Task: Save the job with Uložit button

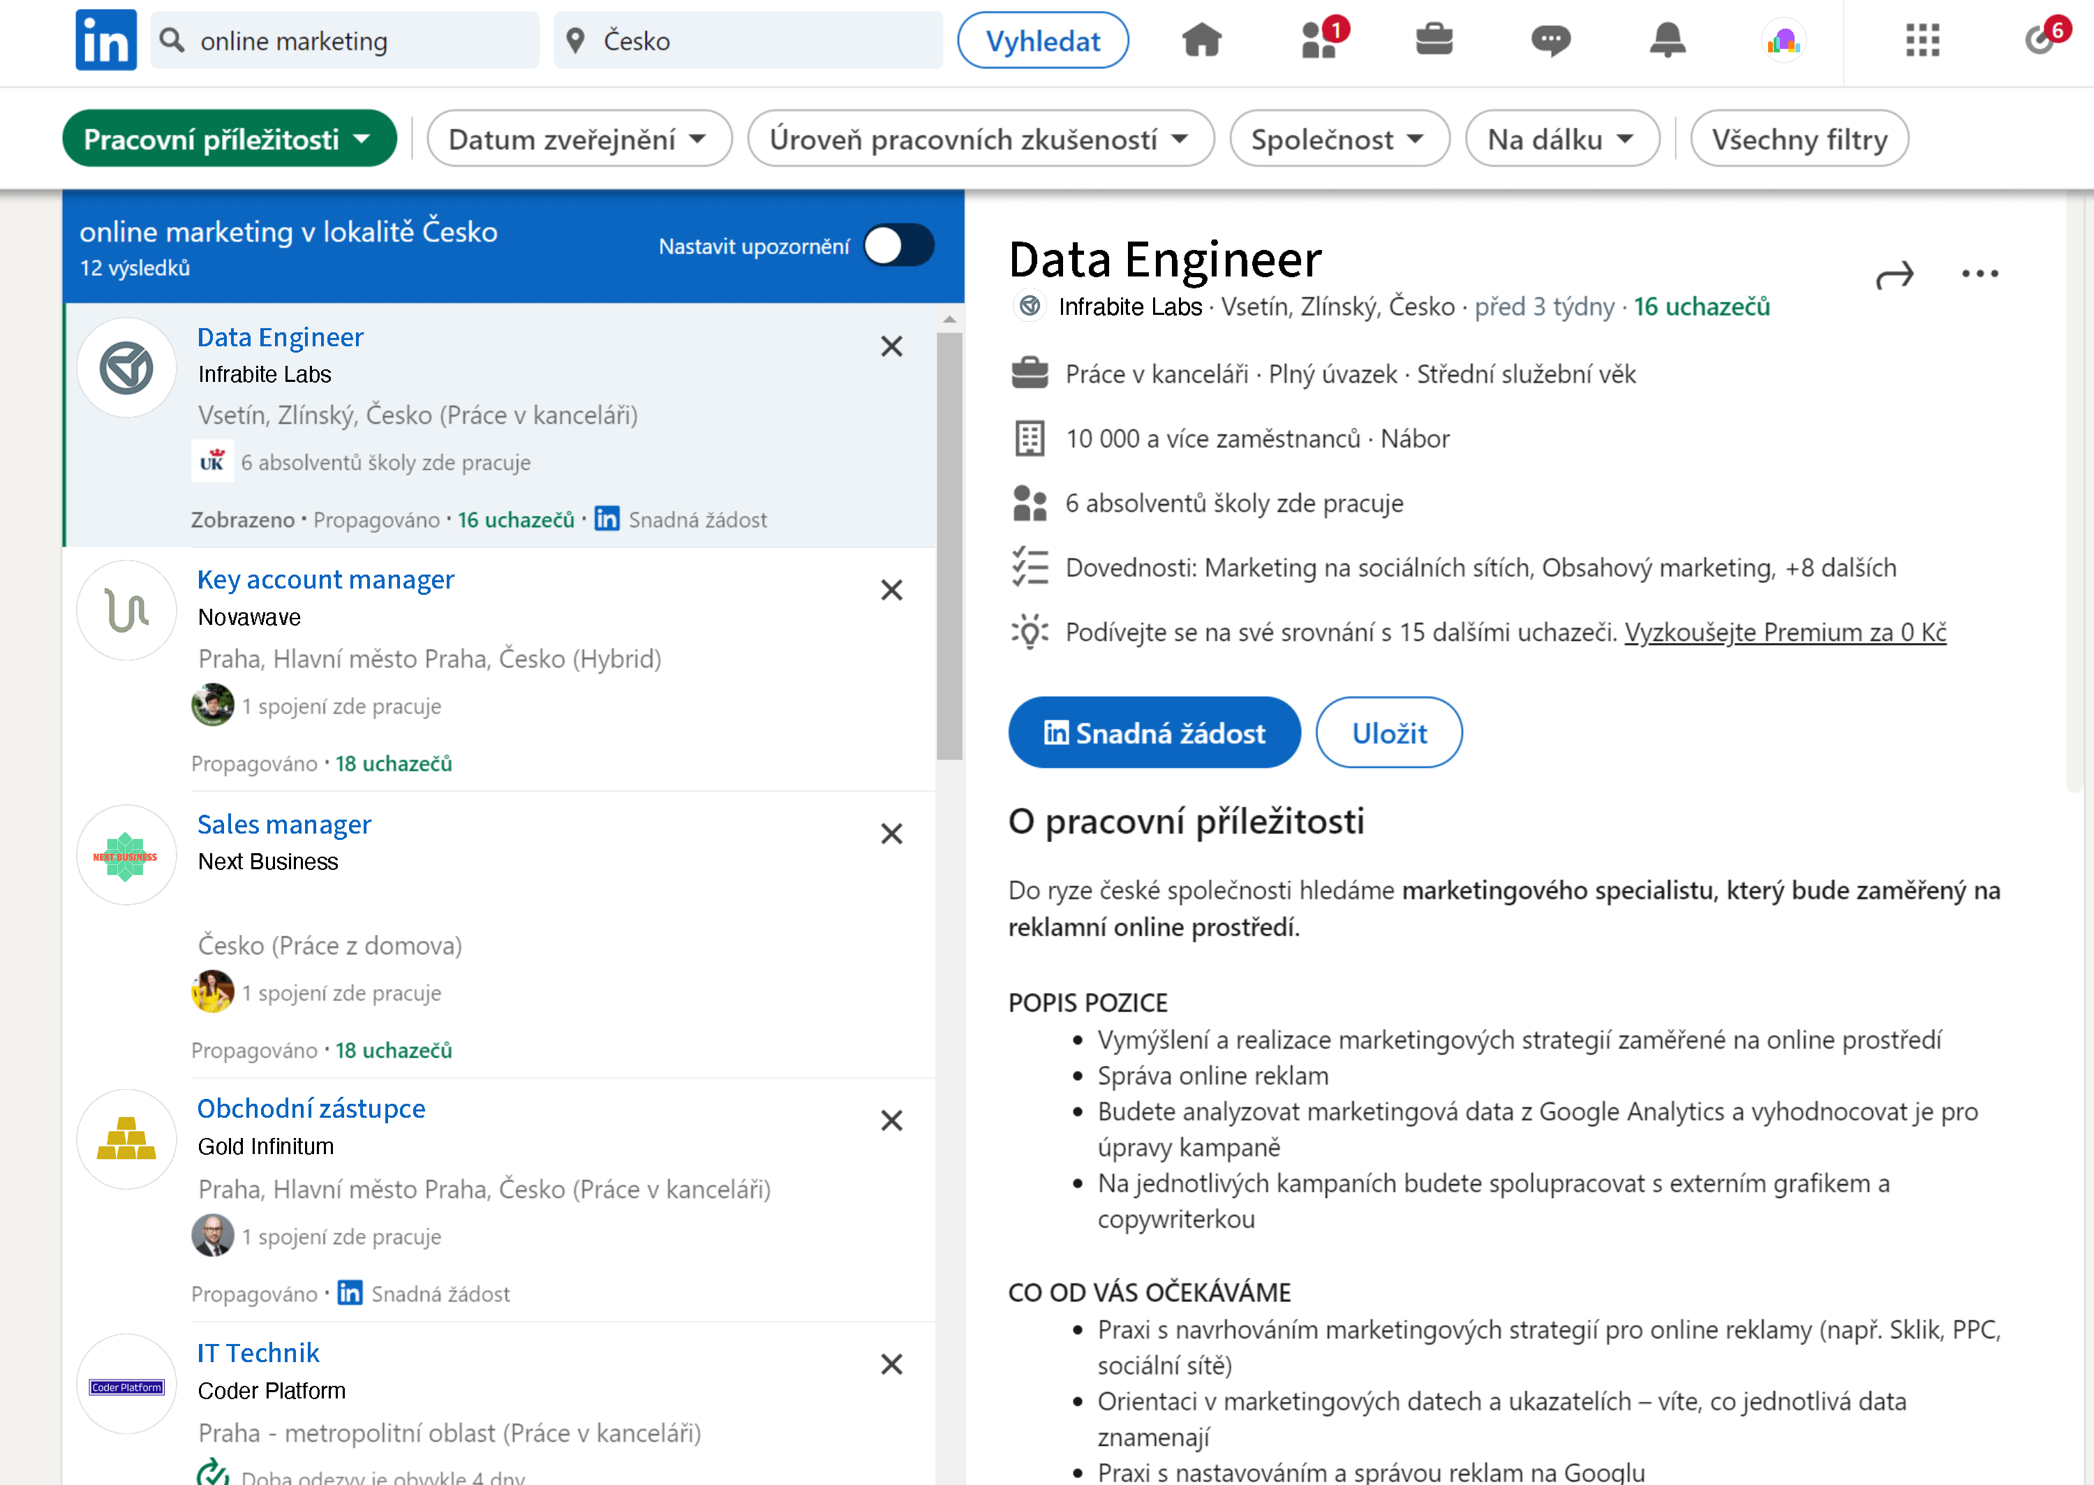Action: pos(1388,732)
